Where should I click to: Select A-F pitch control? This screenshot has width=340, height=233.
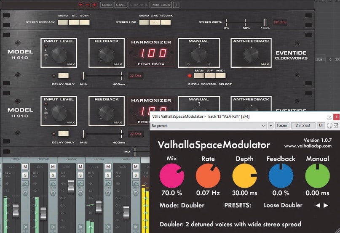point(210,76)
